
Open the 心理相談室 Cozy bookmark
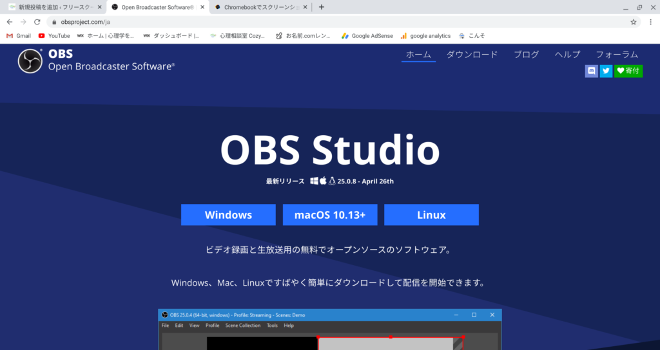point(238,36)
